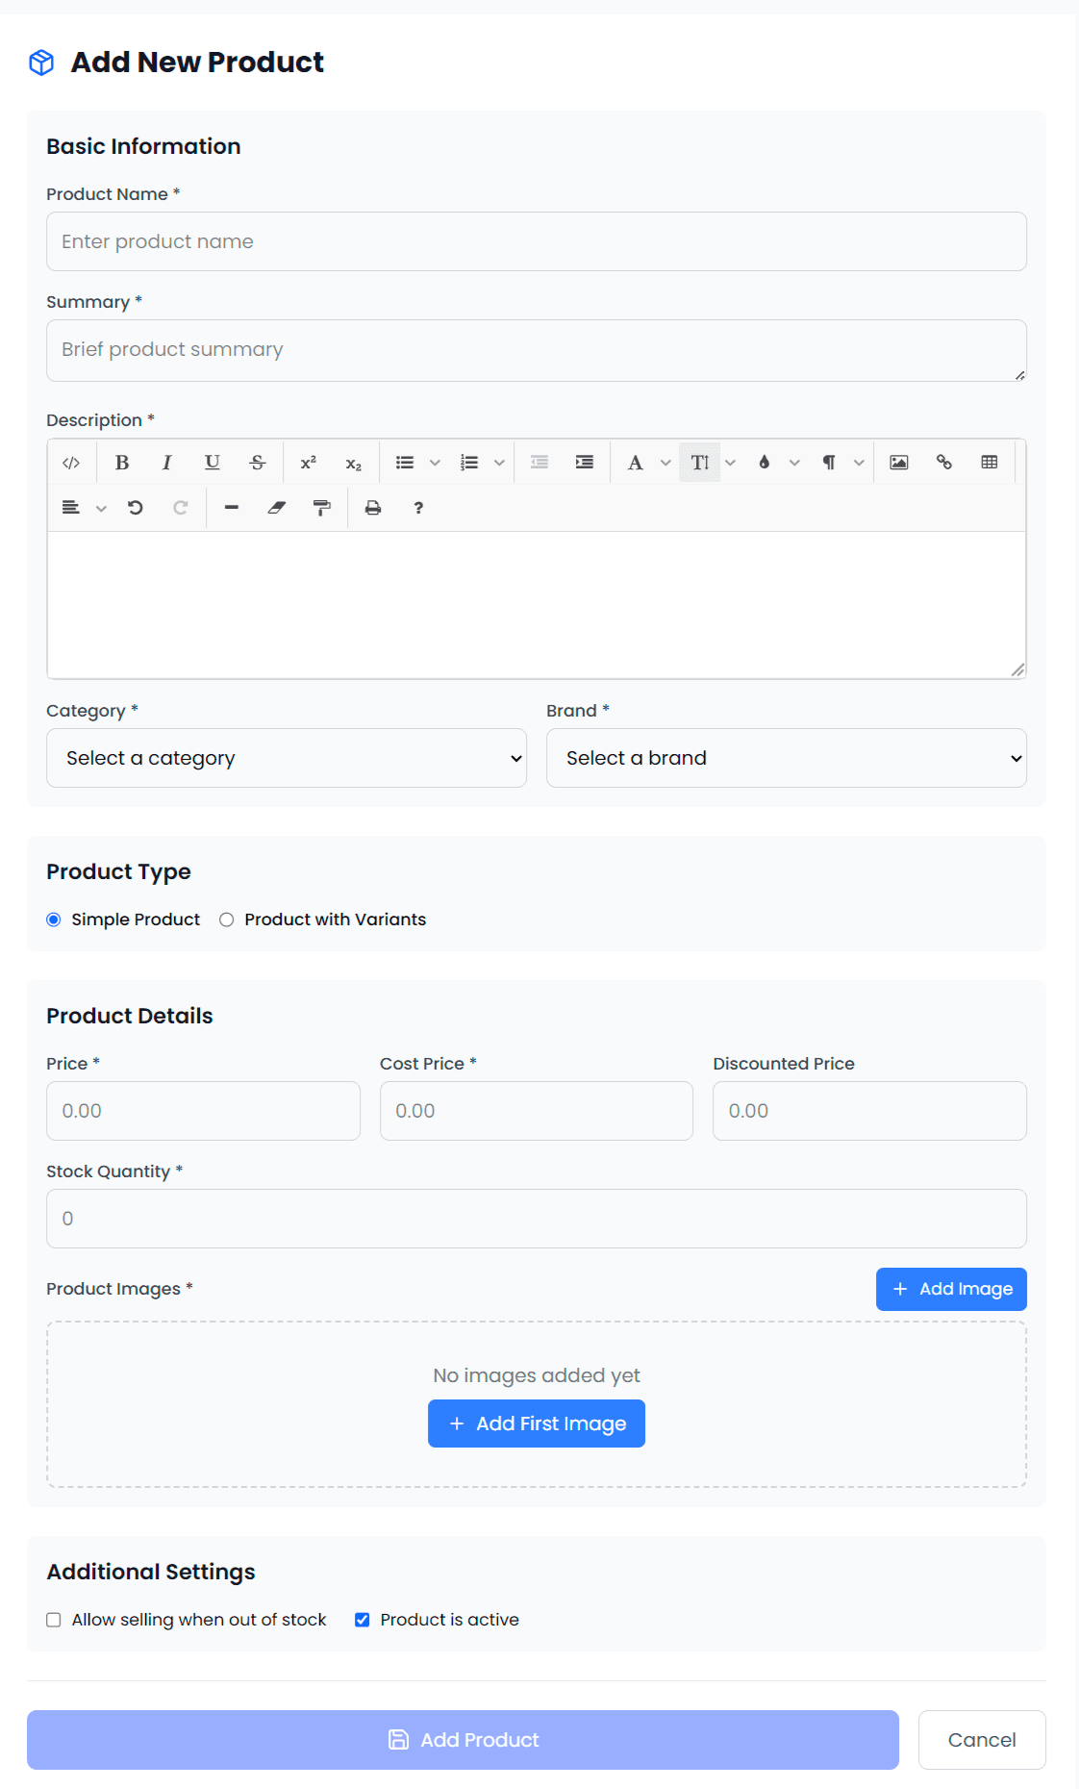Toggle bold formatting in description editor

click(x=122, y=463)
